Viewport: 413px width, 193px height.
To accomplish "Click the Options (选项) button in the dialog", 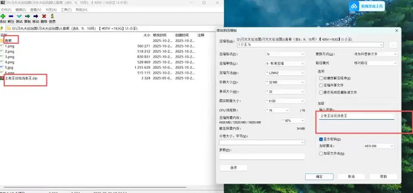I will [x=233, y=168].
